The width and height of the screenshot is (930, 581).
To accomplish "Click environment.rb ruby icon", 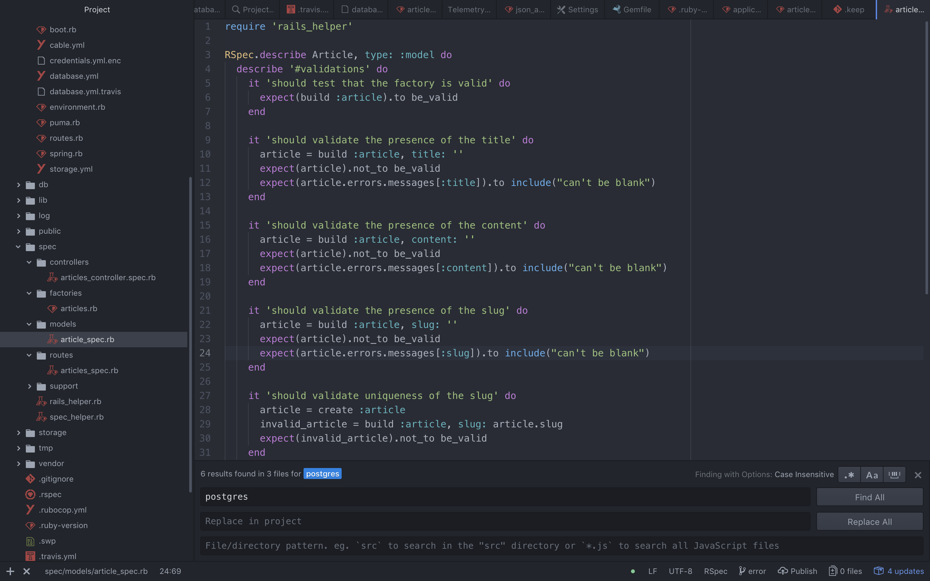I will [x=41, y=107].
